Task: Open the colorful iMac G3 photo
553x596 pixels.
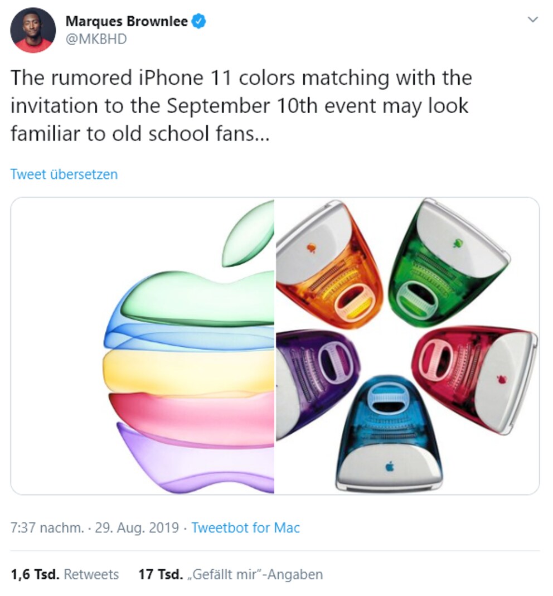Action: coord(407,346)
